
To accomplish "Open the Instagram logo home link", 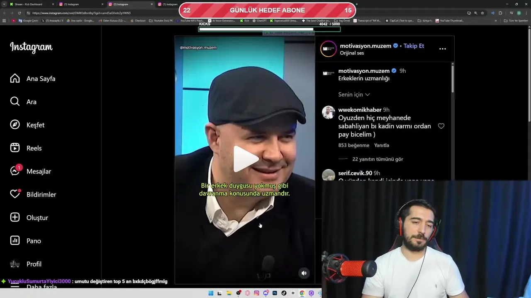I will tap(31, 47).
